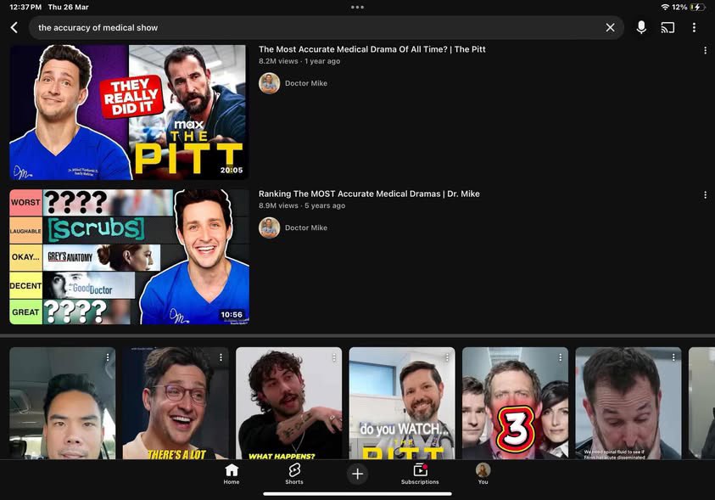Open options for the 'WHAT HAPPENS?' Short
Image resolution: width=715 pixels, height=500 pixels.
point(334,357)
